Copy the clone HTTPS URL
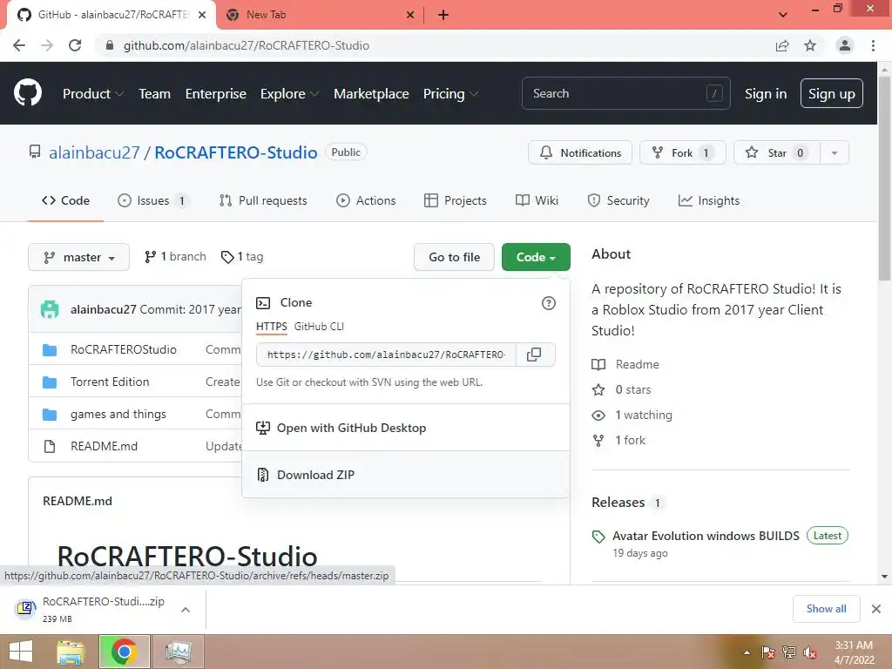892x669 pixels. tap(534, 355)
